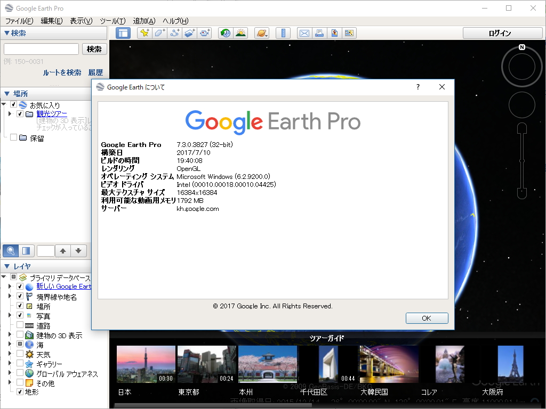The width and height of the screenshot is (546, 409).
Task: Select the Ruler measurement tool
Action: coord(283,32)
